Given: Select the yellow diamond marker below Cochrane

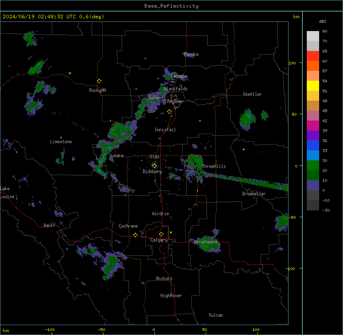Looking at the screenshot, I should [x=135, y=235].
